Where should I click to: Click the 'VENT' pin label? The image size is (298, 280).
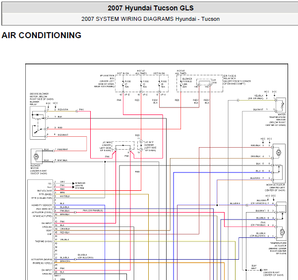[x=49, y=230]
